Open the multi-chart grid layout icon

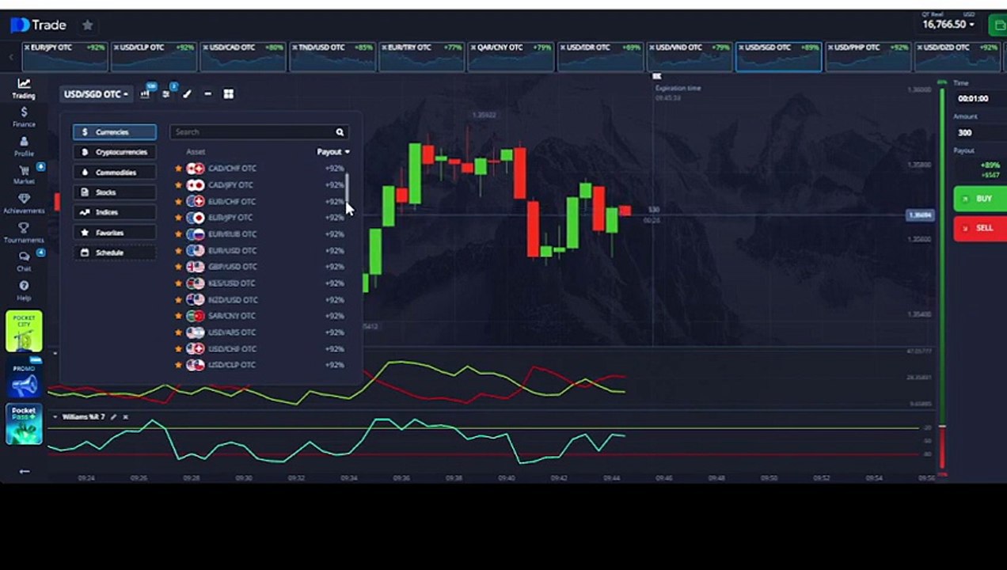tap(228, 93)
